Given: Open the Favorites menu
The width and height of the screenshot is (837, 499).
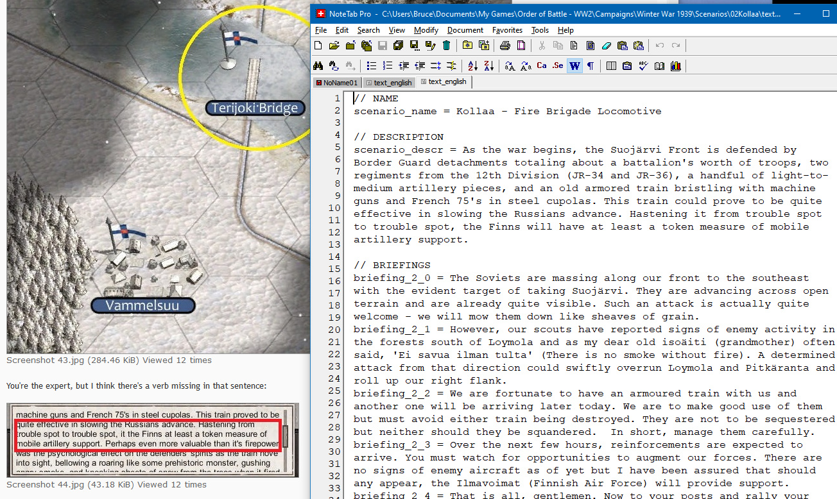Looking at the screenshot, I should [x=507, y=30].
